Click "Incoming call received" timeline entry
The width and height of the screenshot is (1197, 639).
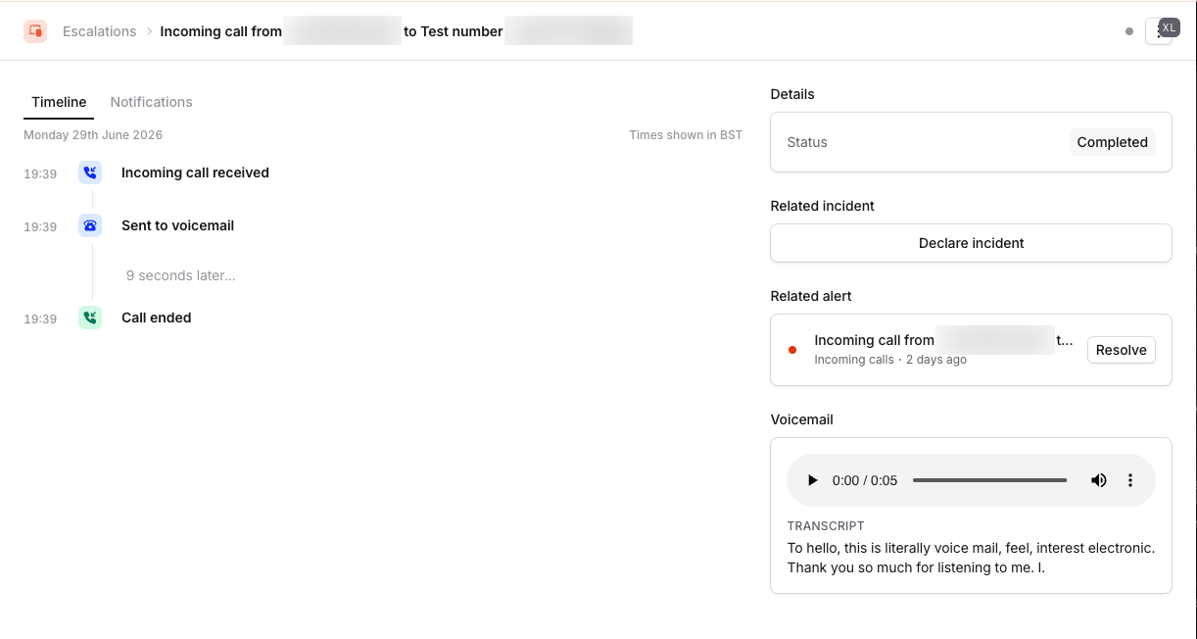[195, 172]
